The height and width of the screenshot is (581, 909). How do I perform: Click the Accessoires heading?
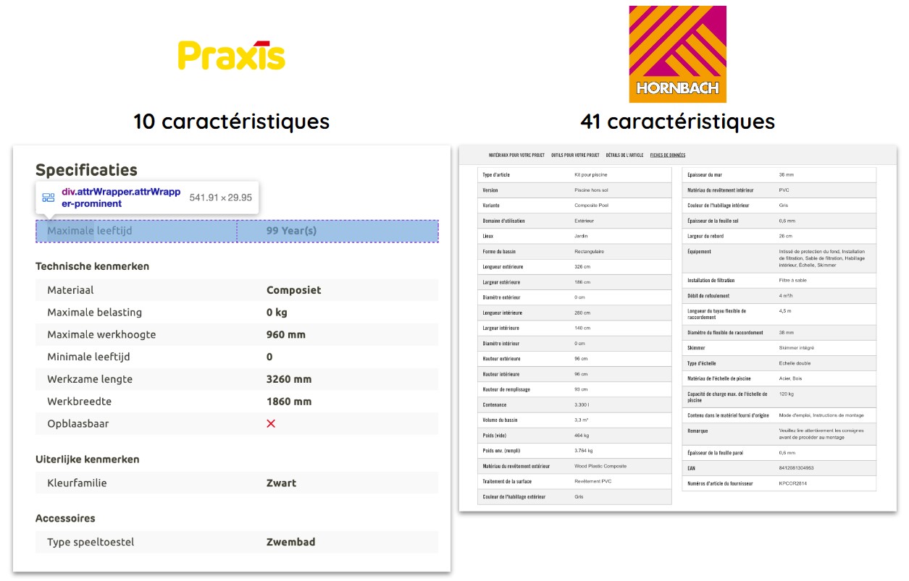pos(65,518)
